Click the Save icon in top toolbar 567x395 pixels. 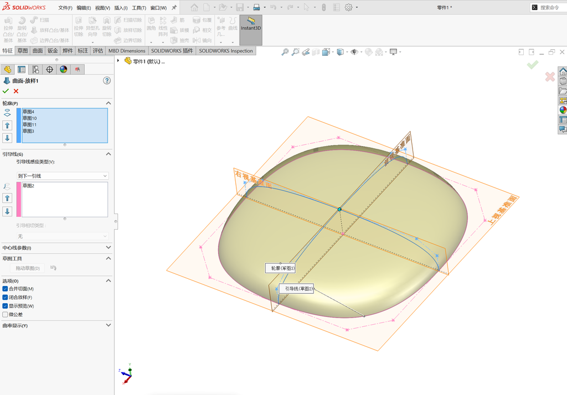(x=239, y=7)
